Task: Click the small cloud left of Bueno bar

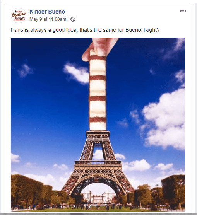Action: click(x=76, y=73)
